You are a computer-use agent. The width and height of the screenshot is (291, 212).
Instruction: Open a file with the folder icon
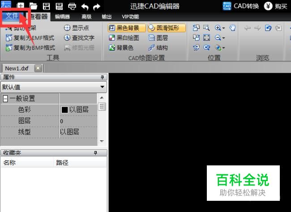click(x=34, y=6)
